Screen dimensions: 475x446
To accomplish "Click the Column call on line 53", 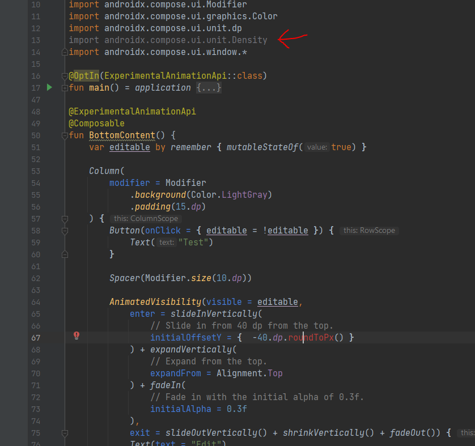I will (x=104, y=171).
